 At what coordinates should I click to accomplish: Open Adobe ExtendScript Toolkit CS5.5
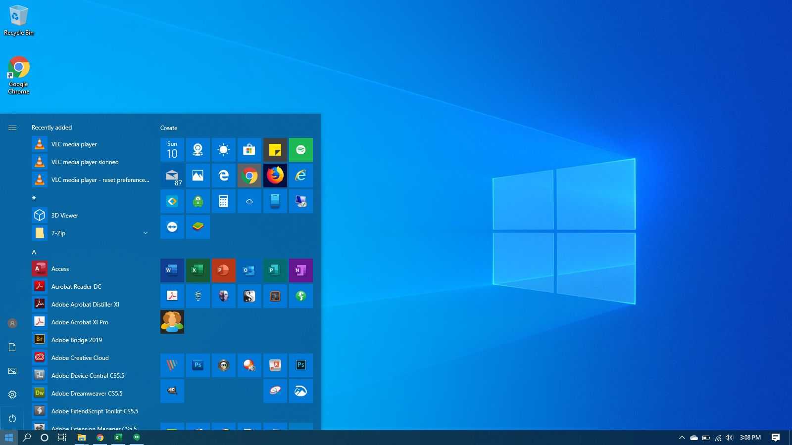[x=91, y=411]
